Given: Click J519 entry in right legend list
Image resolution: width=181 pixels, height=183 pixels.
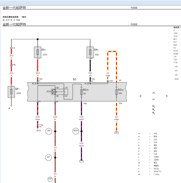Looking at the screenshot, I should (175, 36).
